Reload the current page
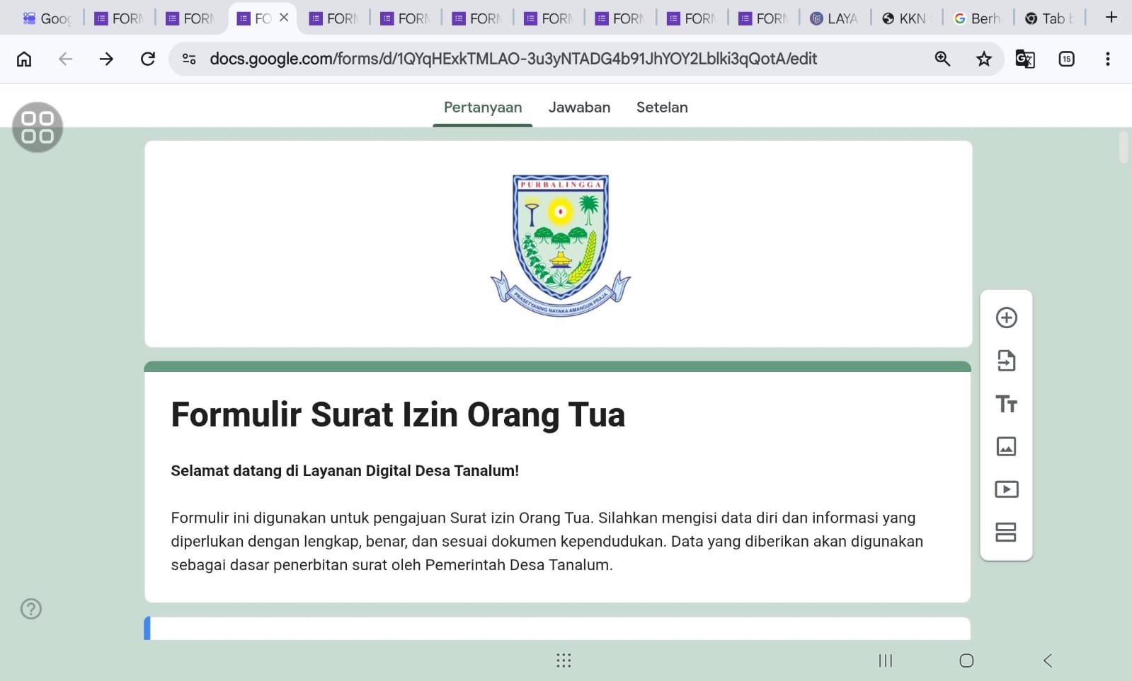This screenshot has height=681, width=1132. click(x=147, y=59)
